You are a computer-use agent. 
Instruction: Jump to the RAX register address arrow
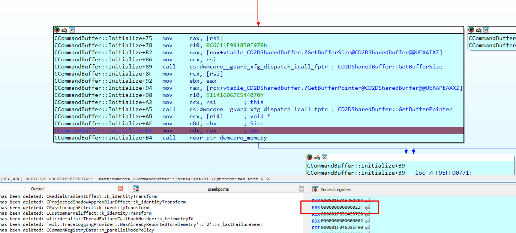pyautogui.click(x=367, y=201)
